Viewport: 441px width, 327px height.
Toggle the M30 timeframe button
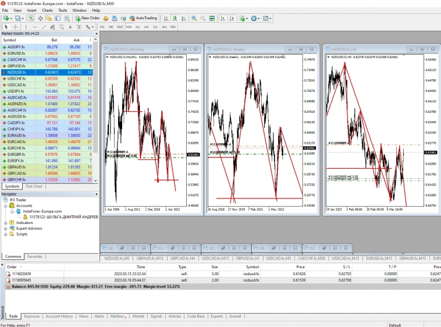pos(129,27)
